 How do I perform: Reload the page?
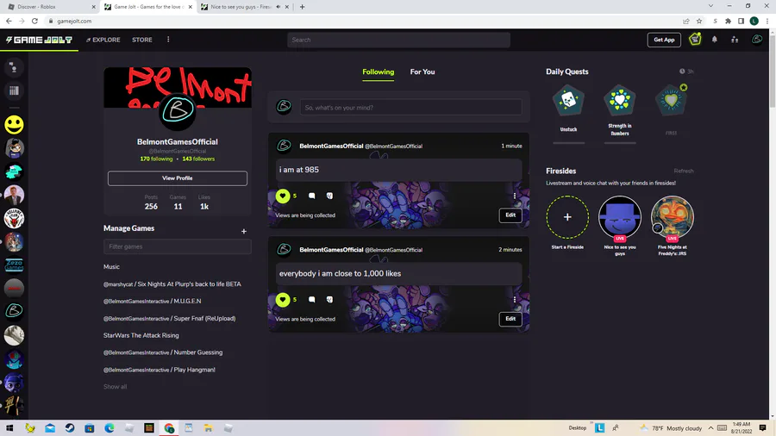(x=34, y=22)
